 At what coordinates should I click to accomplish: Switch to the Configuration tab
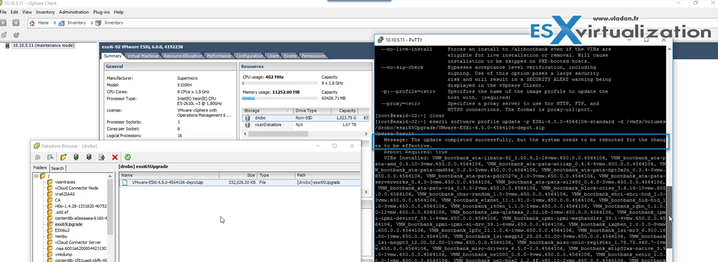(249, 56)
